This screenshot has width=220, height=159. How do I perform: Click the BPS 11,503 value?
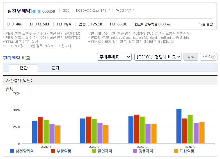39,24
